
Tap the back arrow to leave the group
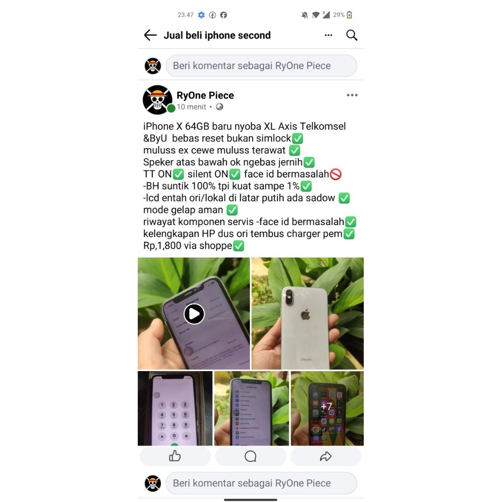pyautogui.click(x=150, y=35)
